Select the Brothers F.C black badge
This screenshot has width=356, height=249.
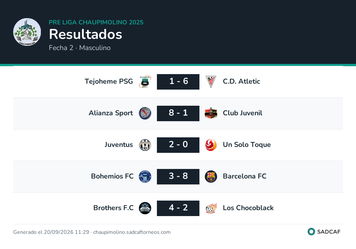pyautogui.click(x=145, y=208)
